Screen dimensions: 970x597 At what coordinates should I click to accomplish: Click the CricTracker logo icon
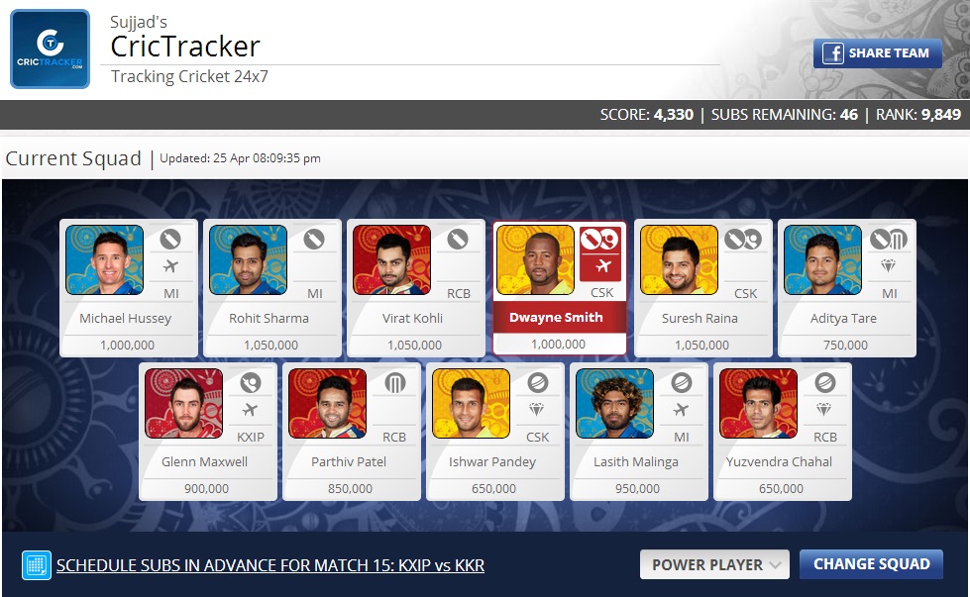(51, 49)
